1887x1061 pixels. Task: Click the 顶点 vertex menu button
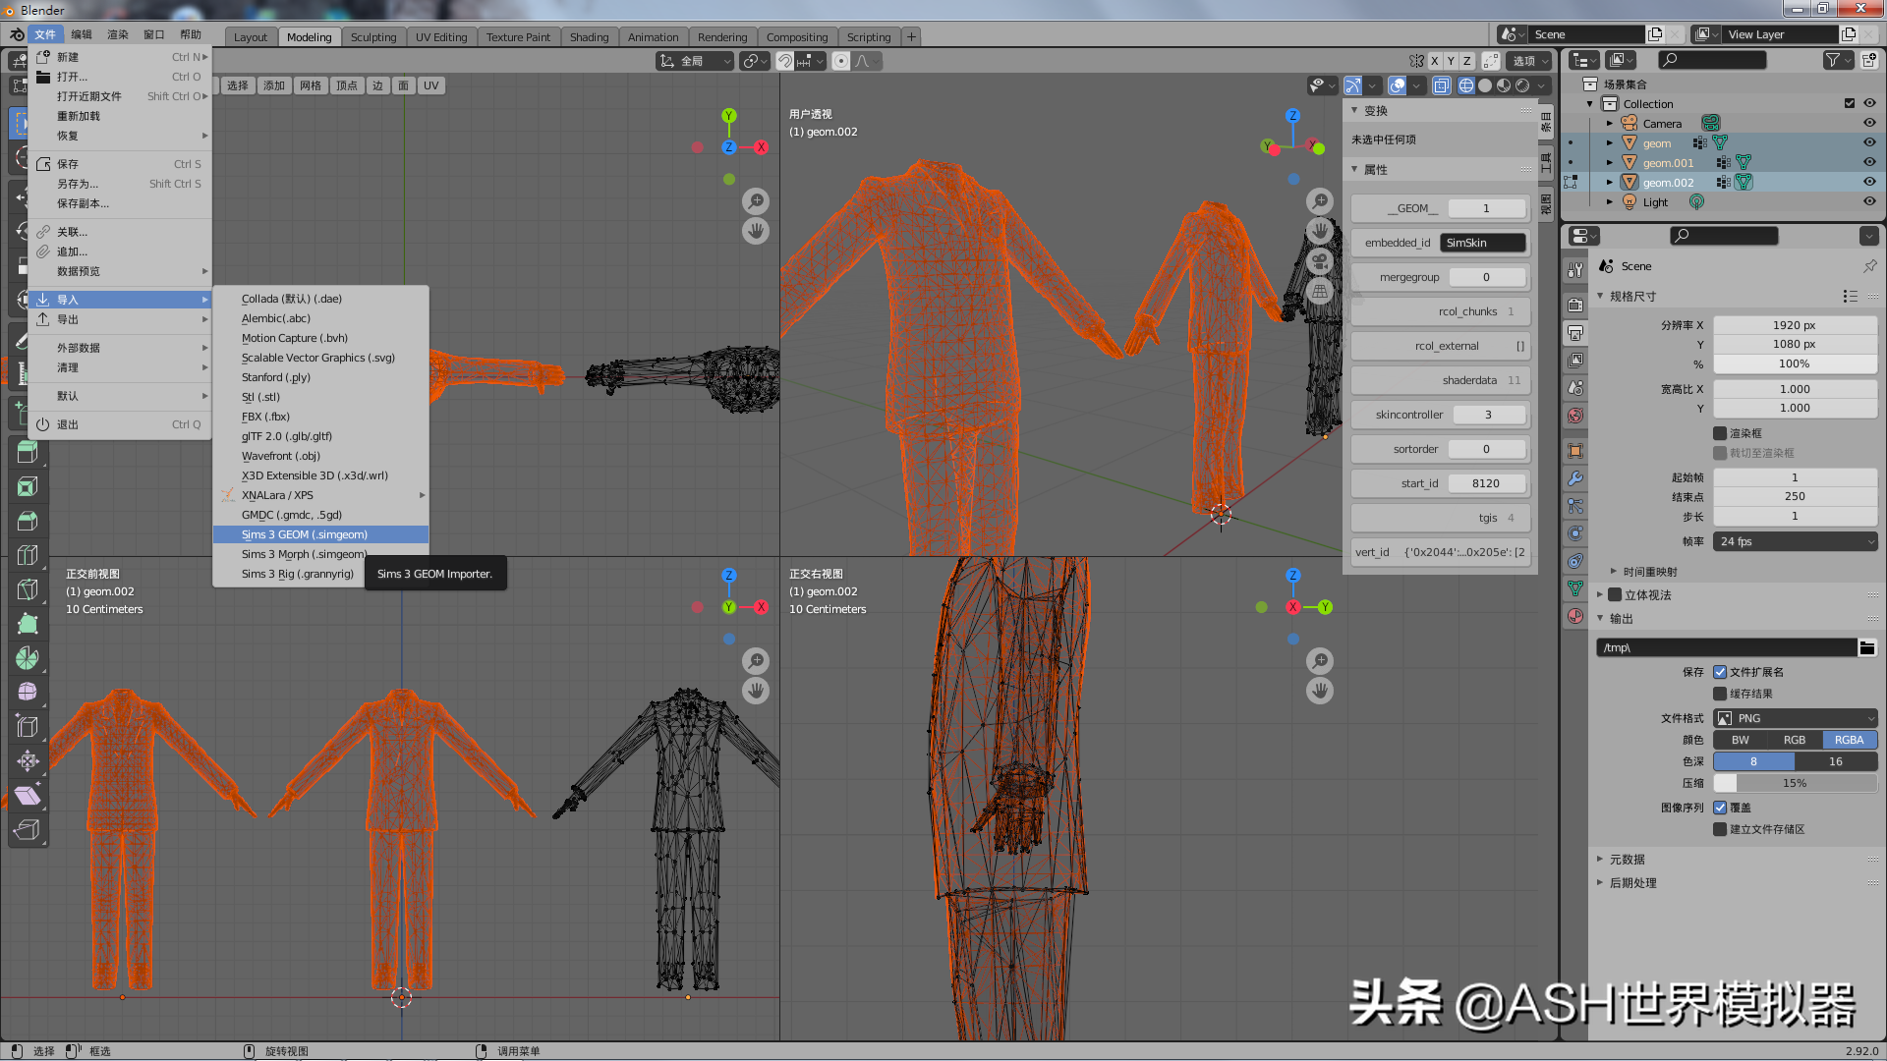[x=346, y=85]
